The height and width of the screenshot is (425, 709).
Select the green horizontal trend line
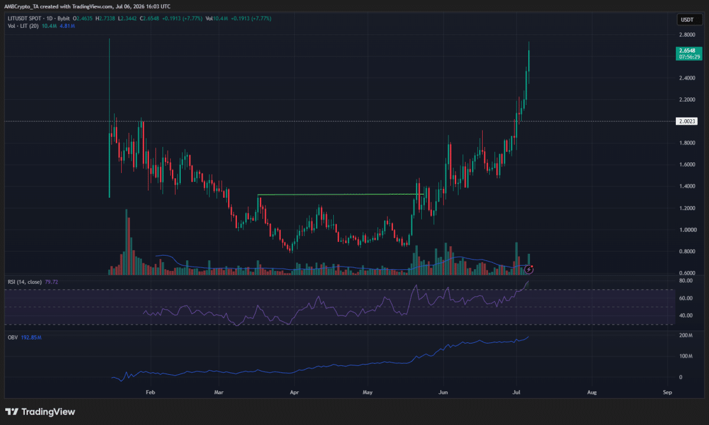tap(340, 194)
